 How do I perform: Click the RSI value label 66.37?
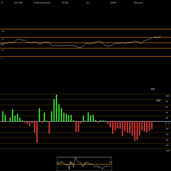pyautogui.click(x=157, y=37)
